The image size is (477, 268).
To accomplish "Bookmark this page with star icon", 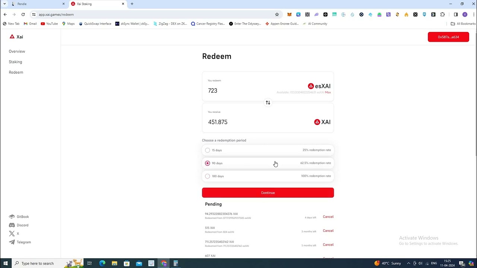I will click(277, 15).
